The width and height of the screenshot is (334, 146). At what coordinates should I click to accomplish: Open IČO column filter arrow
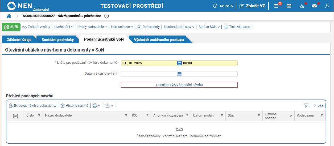tap(147, 115)
